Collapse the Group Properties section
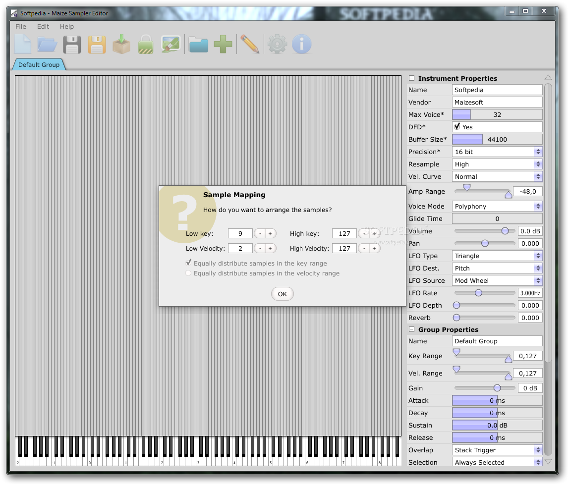This screenshot has width=569, height=485. pyautogui.click(x=411, y=329)
